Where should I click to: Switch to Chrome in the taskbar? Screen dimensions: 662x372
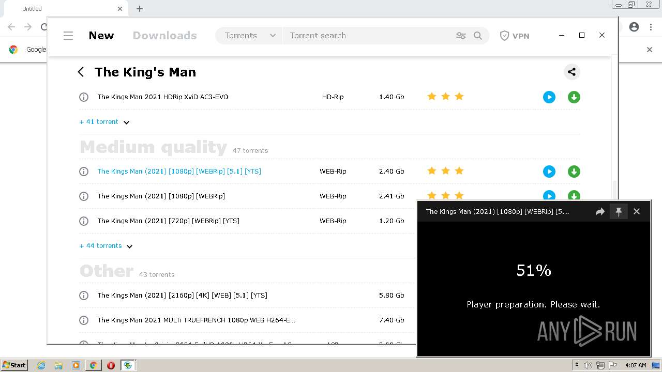(94, 365)
